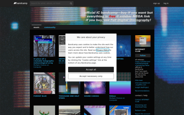184x115 pixels.
Task: Follow INTERNET CLUB
Action: (143, 56)
